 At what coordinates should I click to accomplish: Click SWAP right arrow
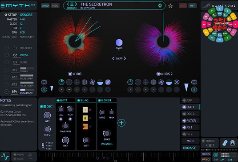[125, 58]
